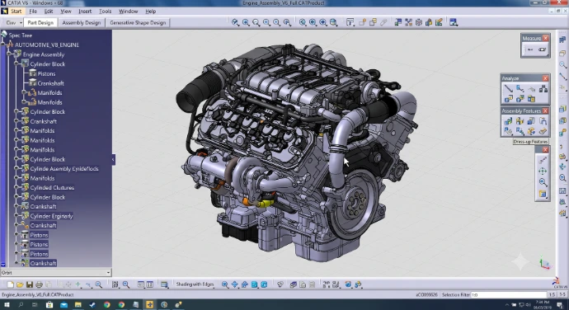Select Engine Assembly tree item
Viewport: 569px width, 310px height.
coord(44,54)
